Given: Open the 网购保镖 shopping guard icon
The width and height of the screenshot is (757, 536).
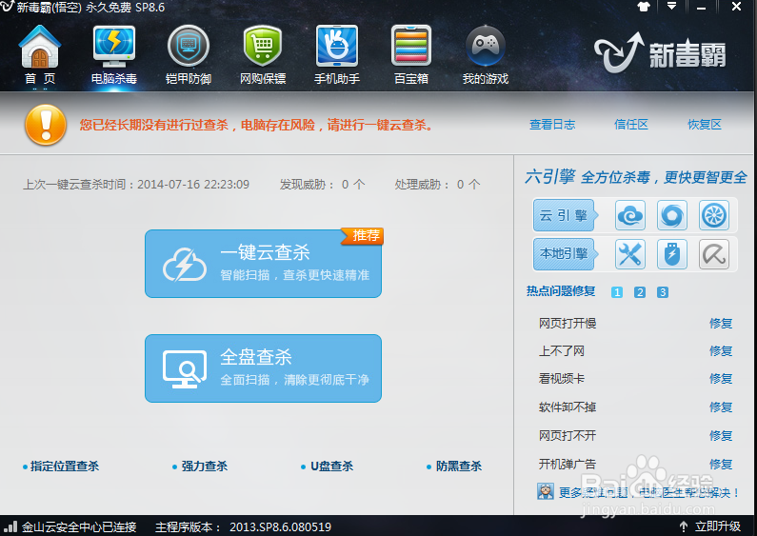Looking at the screenshot, I should (x=263, y=47).
